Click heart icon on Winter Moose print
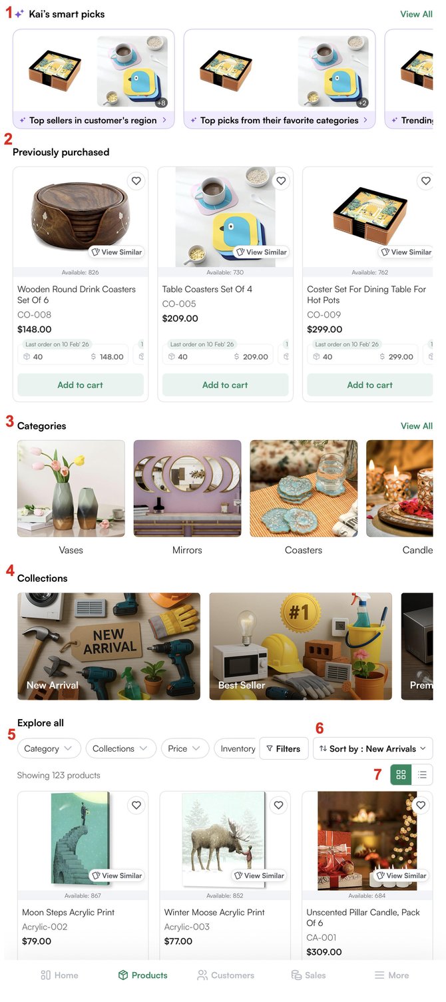446x1002 pixels. (278, 806)
